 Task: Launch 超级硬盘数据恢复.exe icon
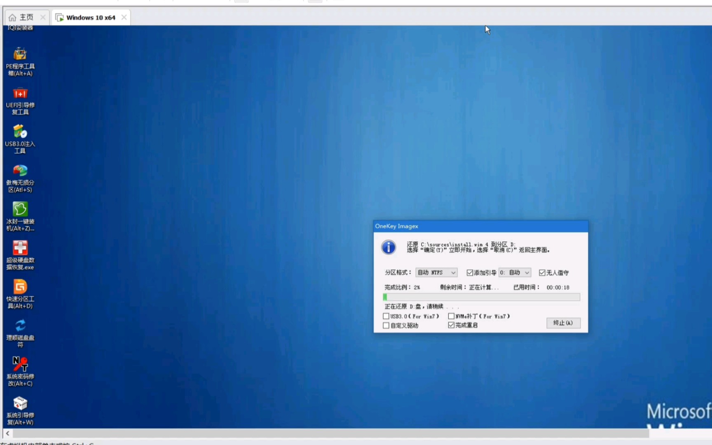click(x=20, y=255)
